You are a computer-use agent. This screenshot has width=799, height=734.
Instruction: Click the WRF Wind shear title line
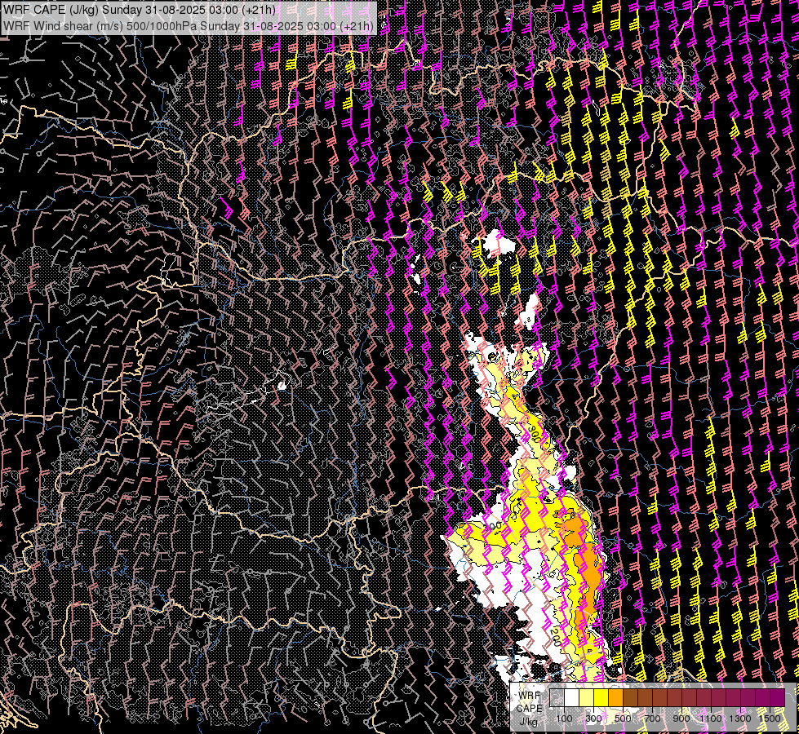point(189,26)
